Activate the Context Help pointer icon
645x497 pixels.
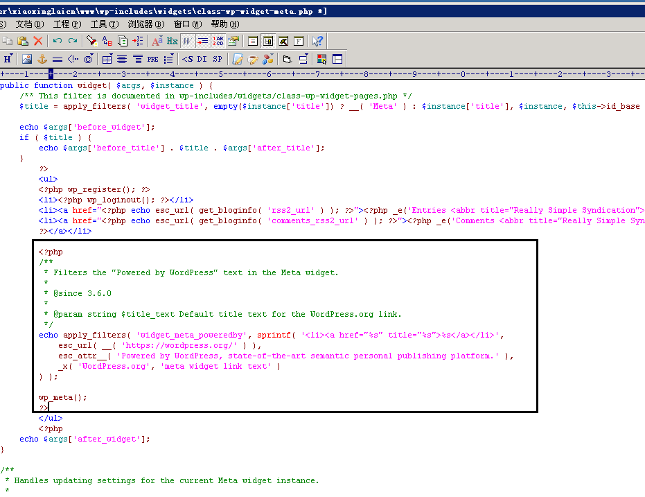tap(317, 41)
